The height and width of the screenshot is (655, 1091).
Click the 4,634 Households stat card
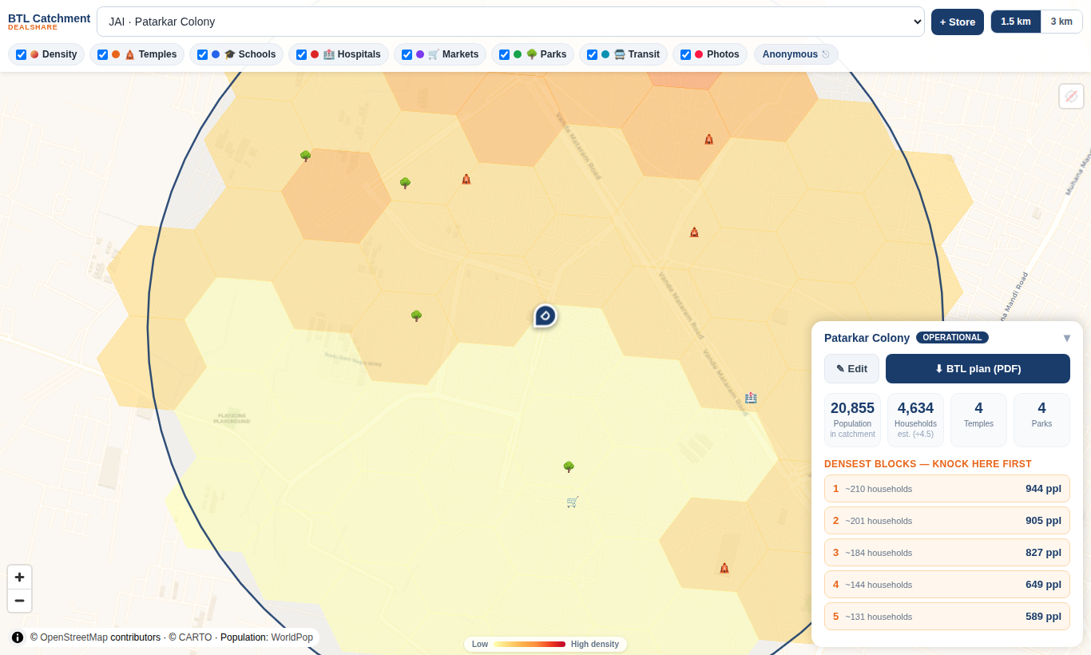tap(915, 420)
